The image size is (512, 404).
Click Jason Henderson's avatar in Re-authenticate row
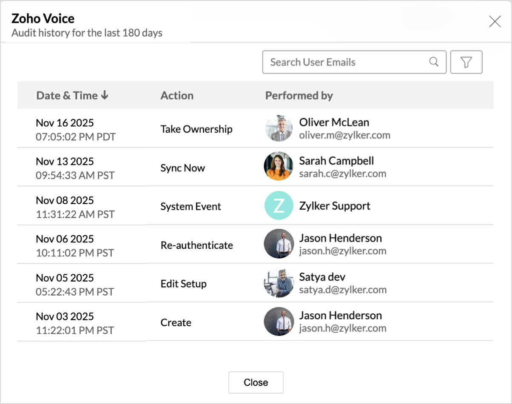point(279,245)
